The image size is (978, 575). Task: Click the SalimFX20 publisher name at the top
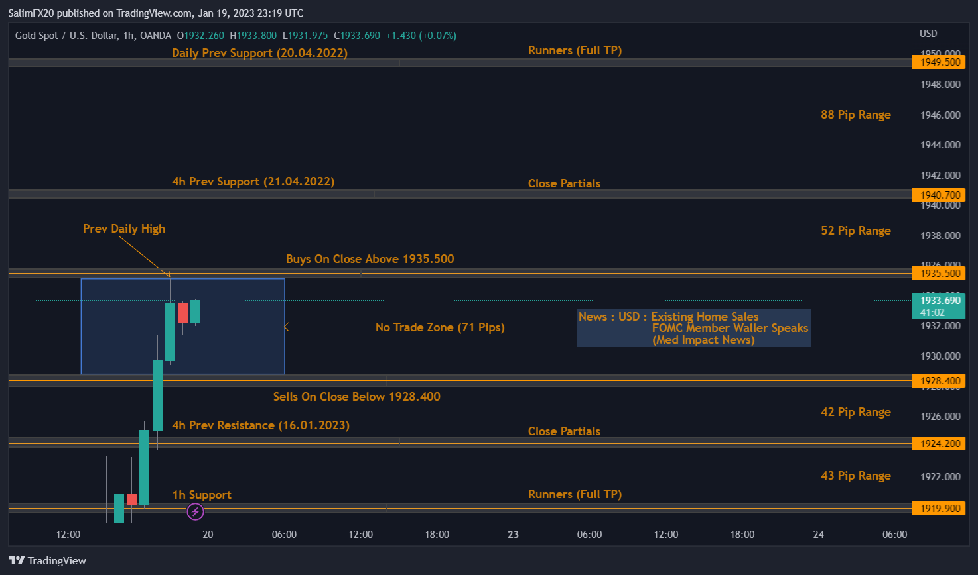tap(33, 13)
